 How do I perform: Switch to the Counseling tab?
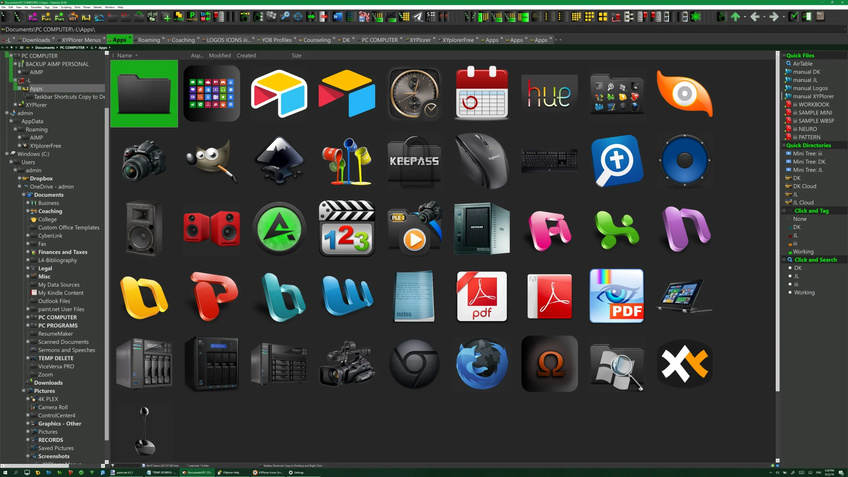tap(317, 40)
